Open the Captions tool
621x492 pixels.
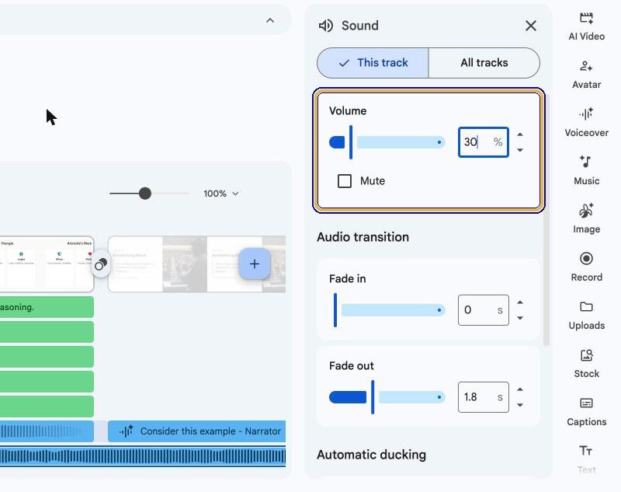click(x=586, y=412)
